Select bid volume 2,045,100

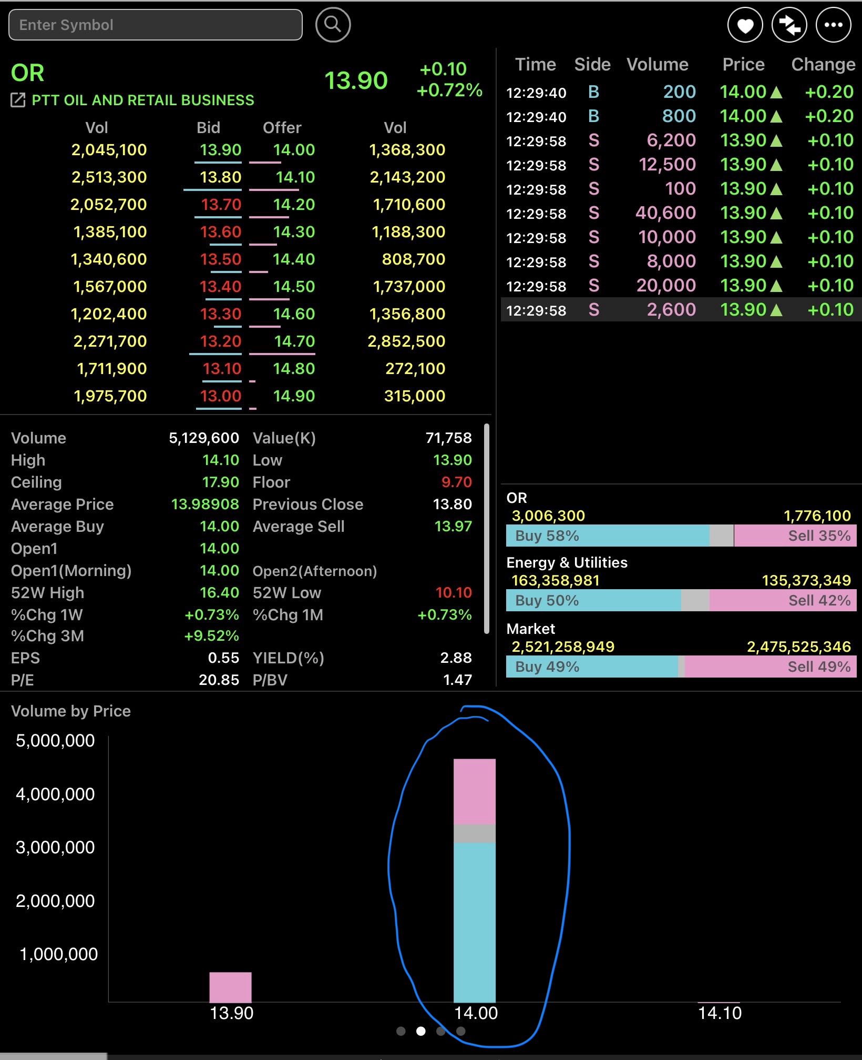tap(109, 150)
